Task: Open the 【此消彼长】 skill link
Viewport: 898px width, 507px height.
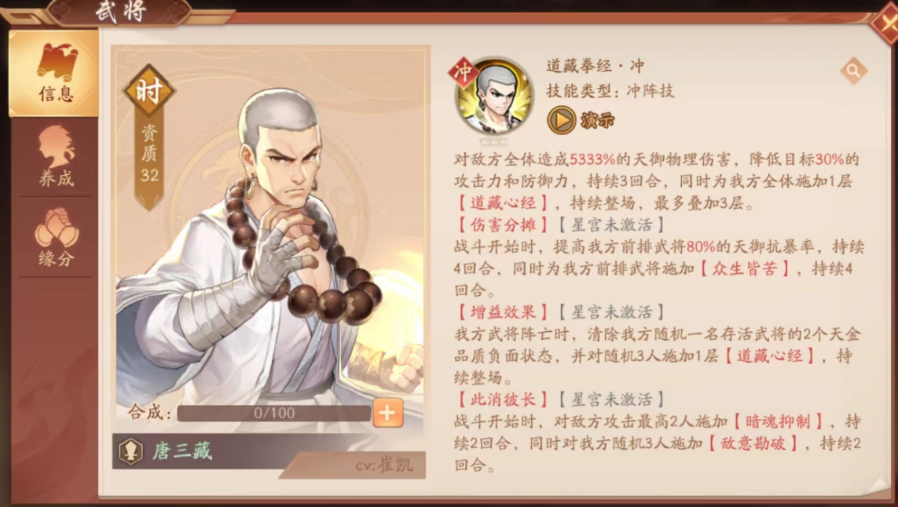Action: [502, 399]
